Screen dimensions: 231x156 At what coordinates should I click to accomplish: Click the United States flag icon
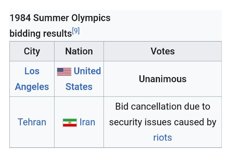pyautogui.click(x=64, y=72)
